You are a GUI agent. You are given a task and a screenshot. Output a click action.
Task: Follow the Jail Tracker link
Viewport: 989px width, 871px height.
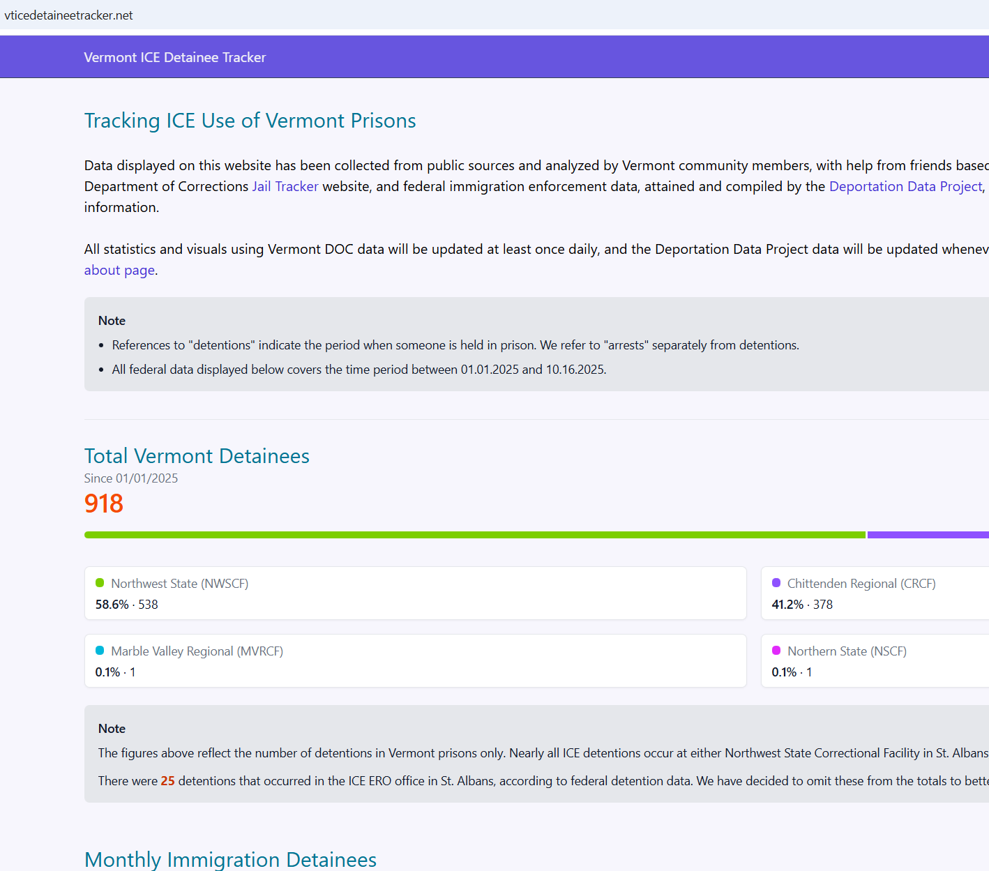pos(285,186)
